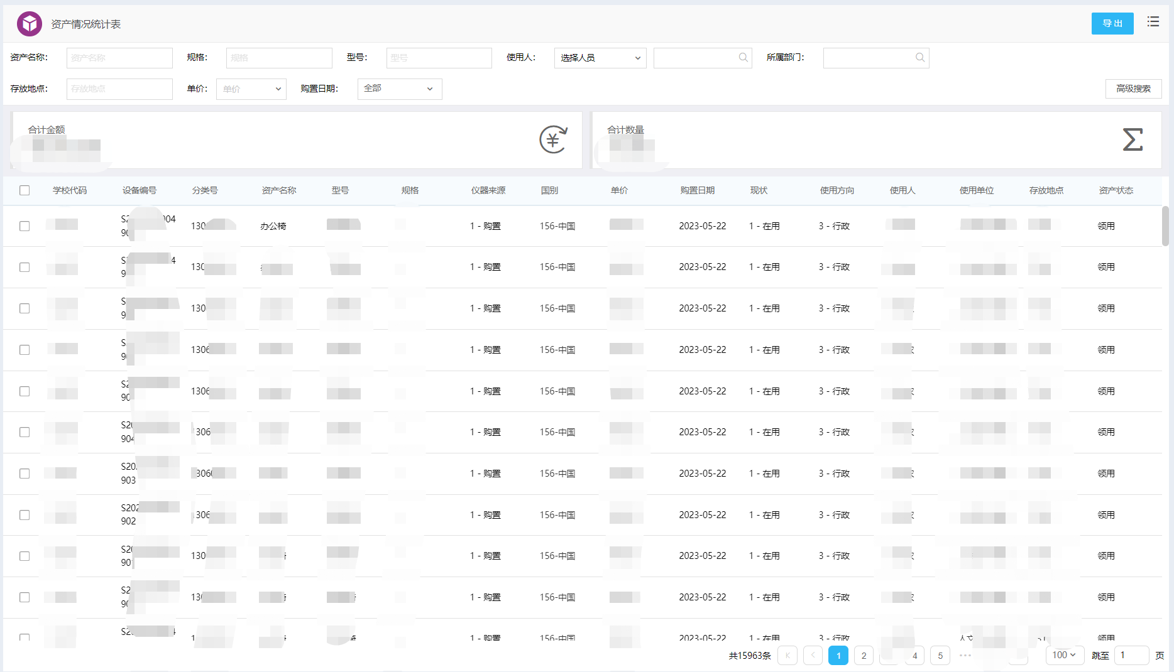
Task: Export data with the 导出 button
Action: (x=1112, y=23)
